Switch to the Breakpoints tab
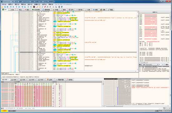The width and height of the screenshot is (172, 113). pyautogui.click(x=27, y=10)
